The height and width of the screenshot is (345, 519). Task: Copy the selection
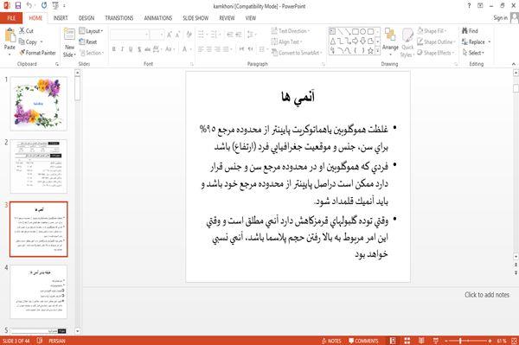29,42
